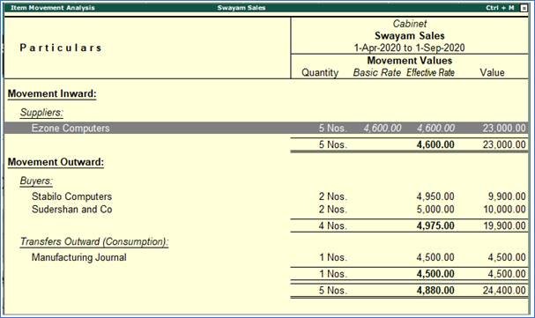Click the Transfers Outward (Consumption) subheading
The image size is (535, 318).
[x=94, y=241]
